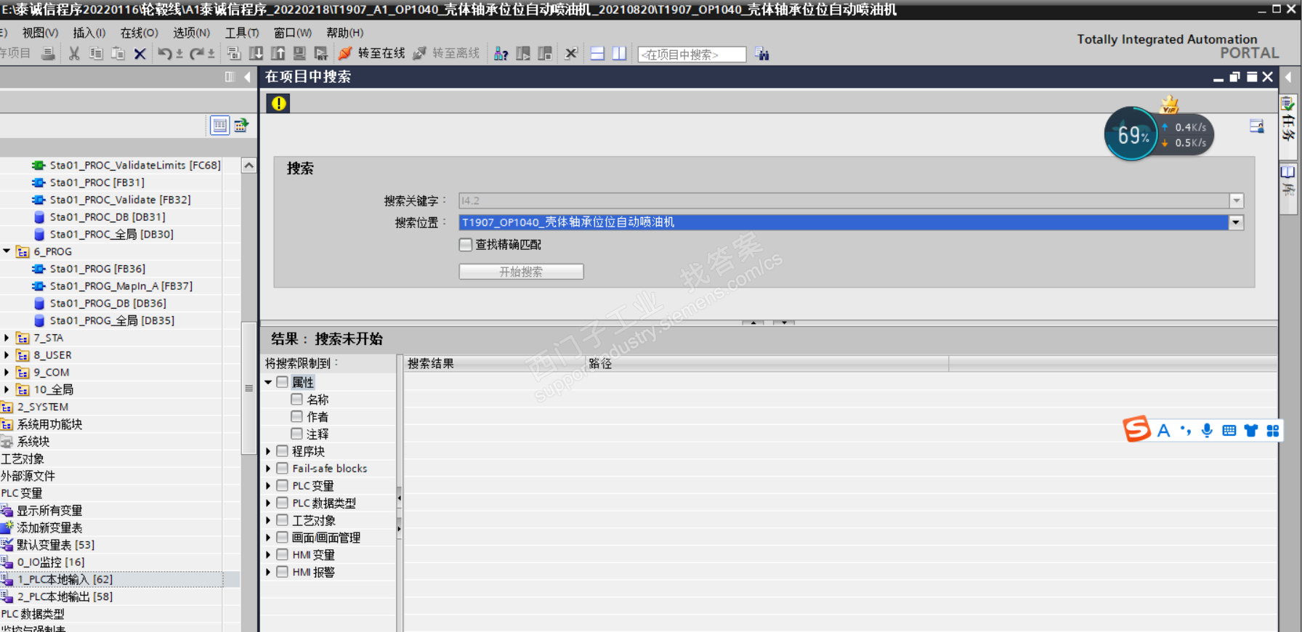Check the HMI 报警 filter checkbox
Screen dimensions: 1302x632
tap(283, 572)
